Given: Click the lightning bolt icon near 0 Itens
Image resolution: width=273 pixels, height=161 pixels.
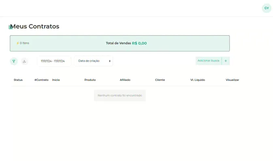Looking at the screenshot, I should click(x=17, y=43).
